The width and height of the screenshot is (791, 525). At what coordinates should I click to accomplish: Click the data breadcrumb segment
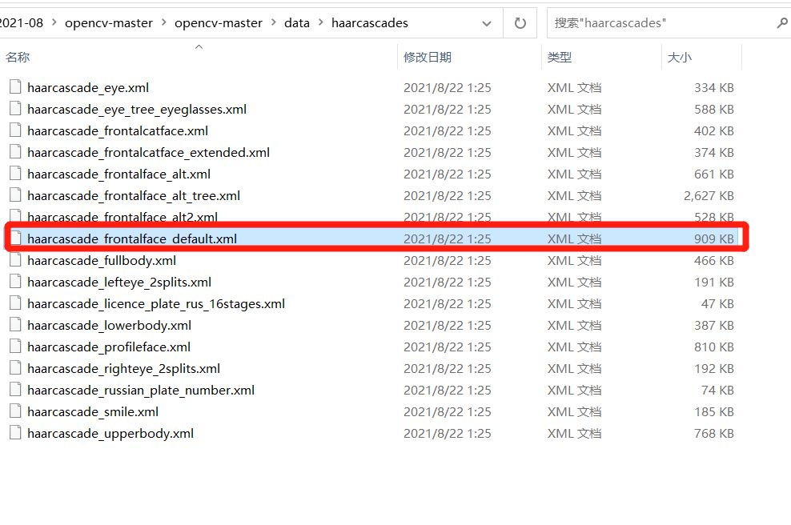[x=296, y=23]
